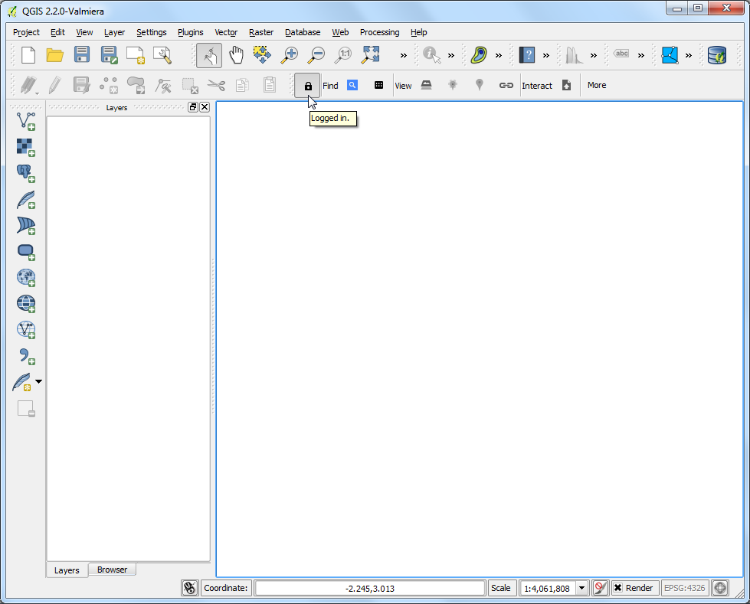Click the lock icon showing Logged in
The height and width of the screenshot is (604, 750).
point(308,86)
